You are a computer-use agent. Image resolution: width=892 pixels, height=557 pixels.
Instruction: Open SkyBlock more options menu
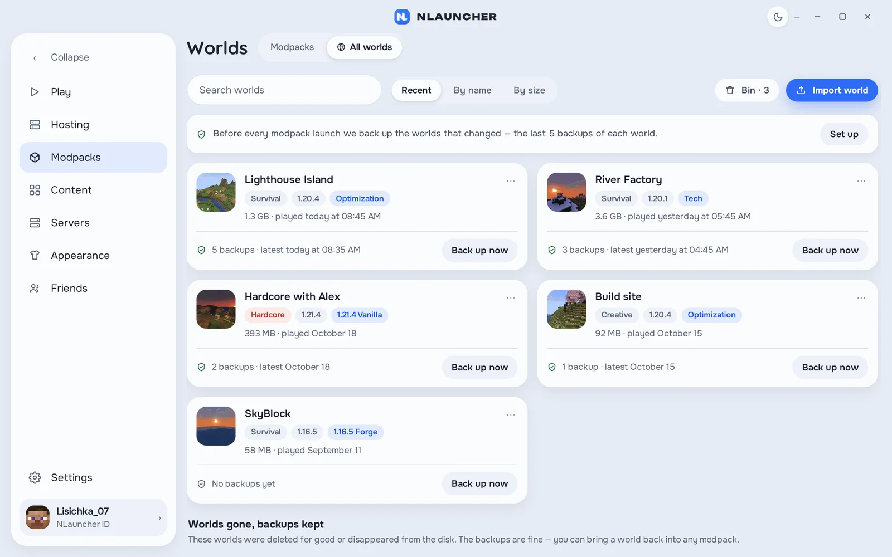pos(511,415)
